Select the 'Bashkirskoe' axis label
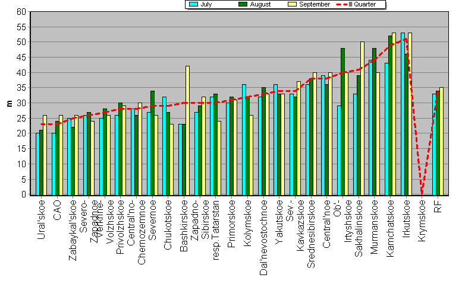Image resolution: width=462 pixels, height=284 pixels. [184, 226]
